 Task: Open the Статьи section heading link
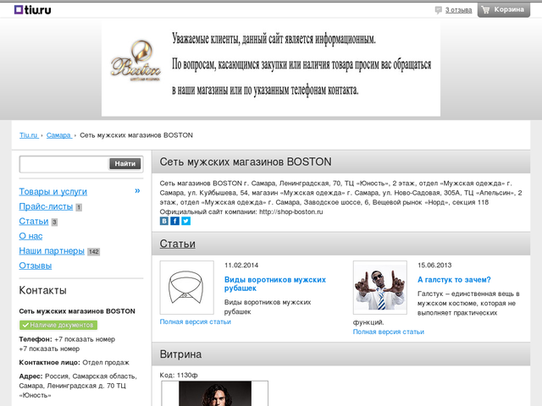177,244
